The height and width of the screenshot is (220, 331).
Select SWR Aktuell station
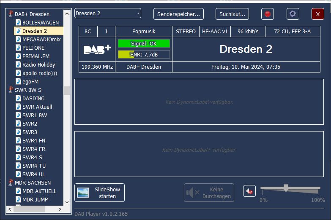click(x=37, y=107)
